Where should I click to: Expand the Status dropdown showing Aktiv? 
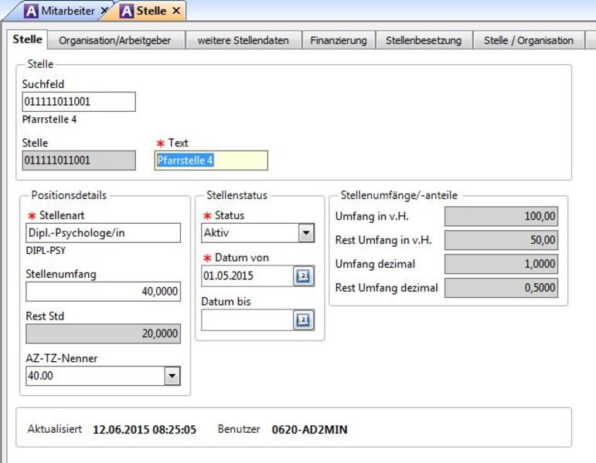pos(306,233)
